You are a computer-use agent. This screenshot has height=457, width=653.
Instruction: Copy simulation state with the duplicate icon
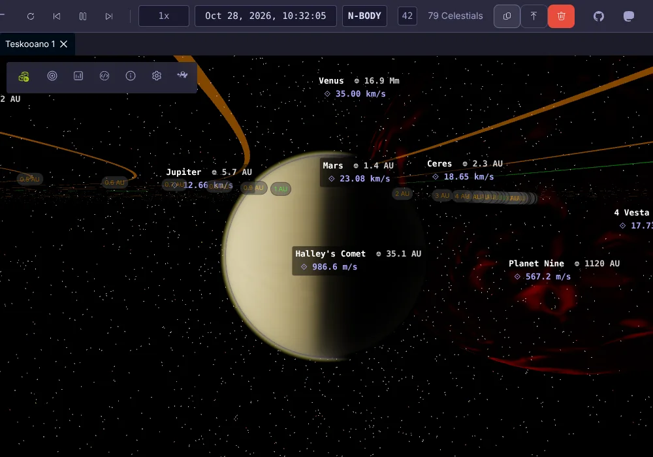(x=507, y=16)
